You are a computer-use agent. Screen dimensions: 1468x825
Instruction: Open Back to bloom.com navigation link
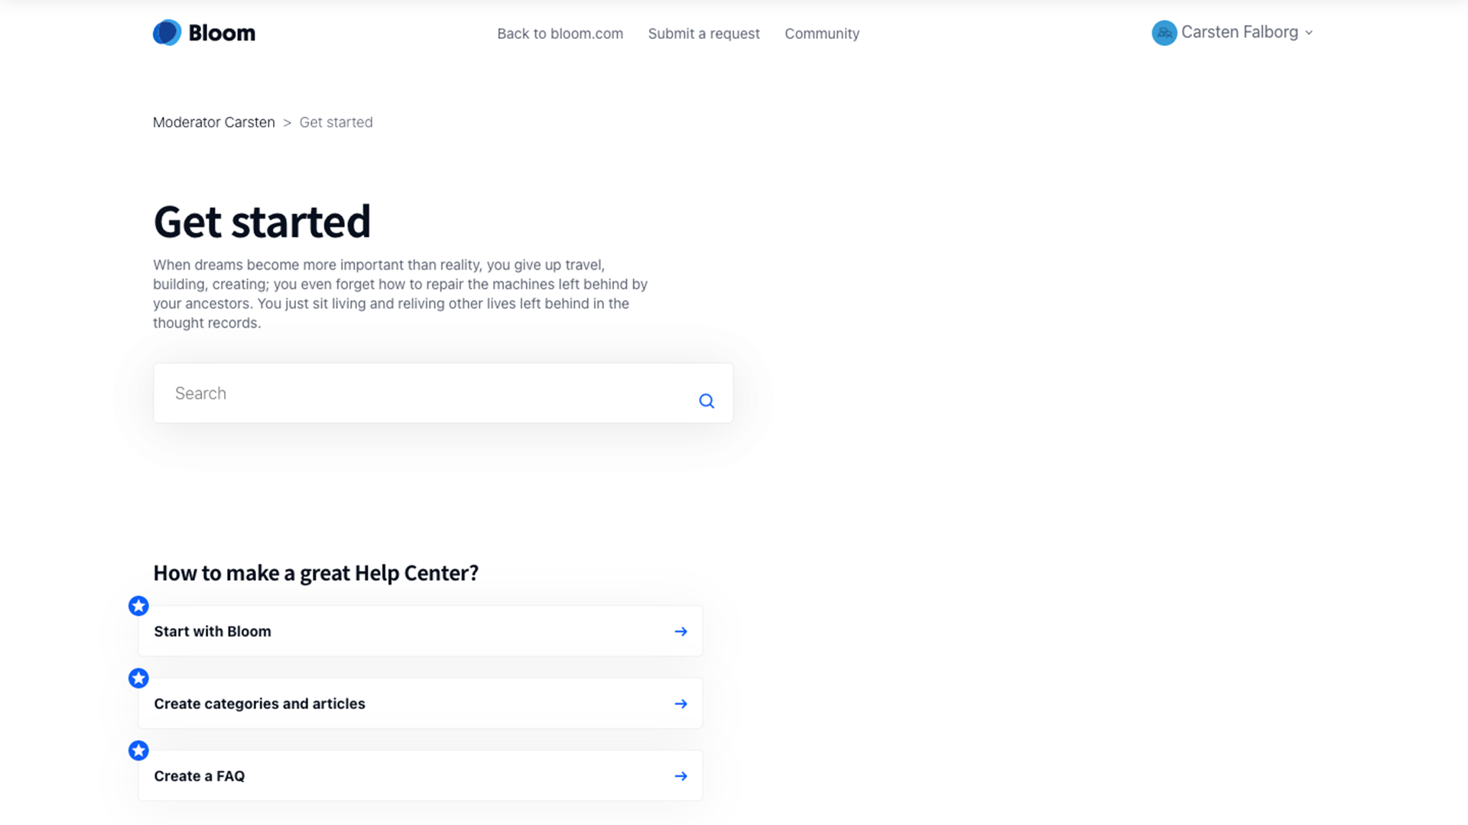point(560,34)
